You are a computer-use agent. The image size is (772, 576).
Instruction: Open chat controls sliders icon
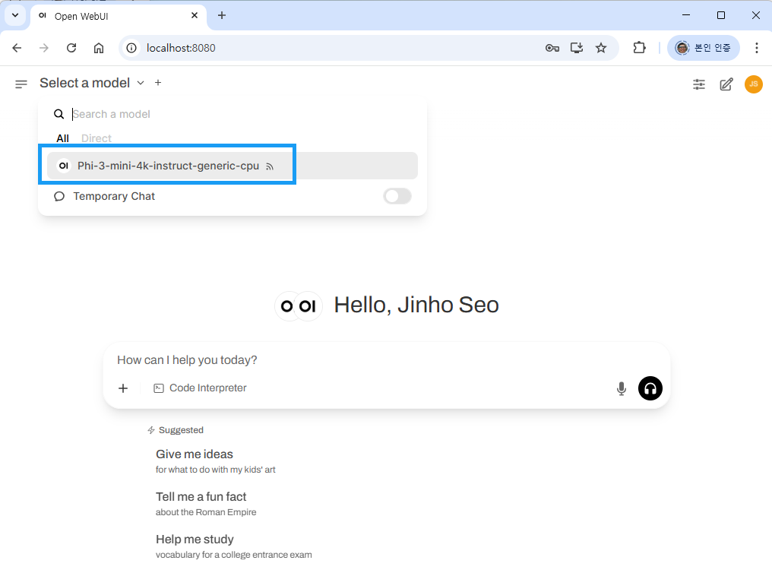click(698, 84)
